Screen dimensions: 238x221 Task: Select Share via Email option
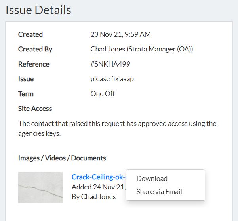159,192
